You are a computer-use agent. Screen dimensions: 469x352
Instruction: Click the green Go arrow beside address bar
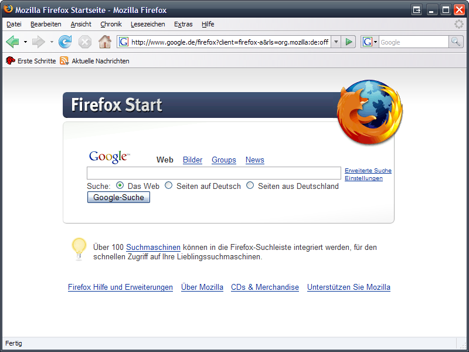pos(349,42)
